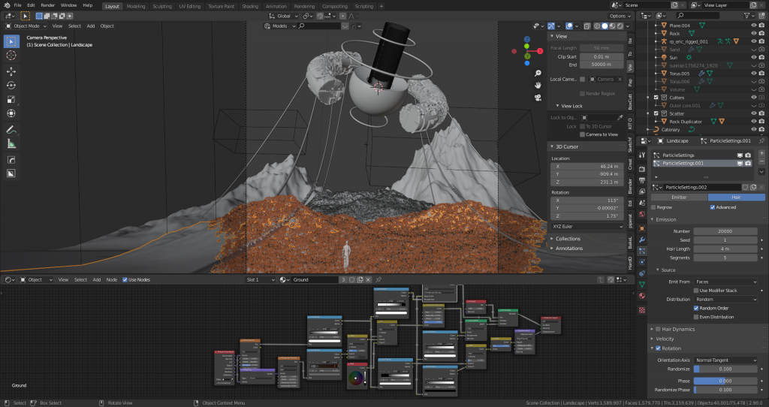The image size is (769, 407).
Task: Select the Move tool in the viewport toolbar
Action: tap(12, 71)
